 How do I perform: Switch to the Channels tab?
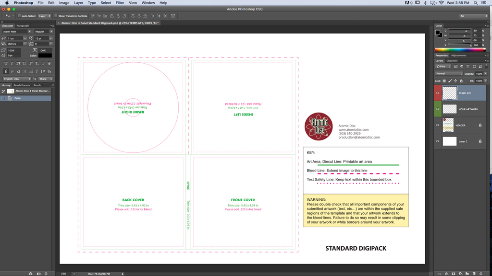(452, 61)
